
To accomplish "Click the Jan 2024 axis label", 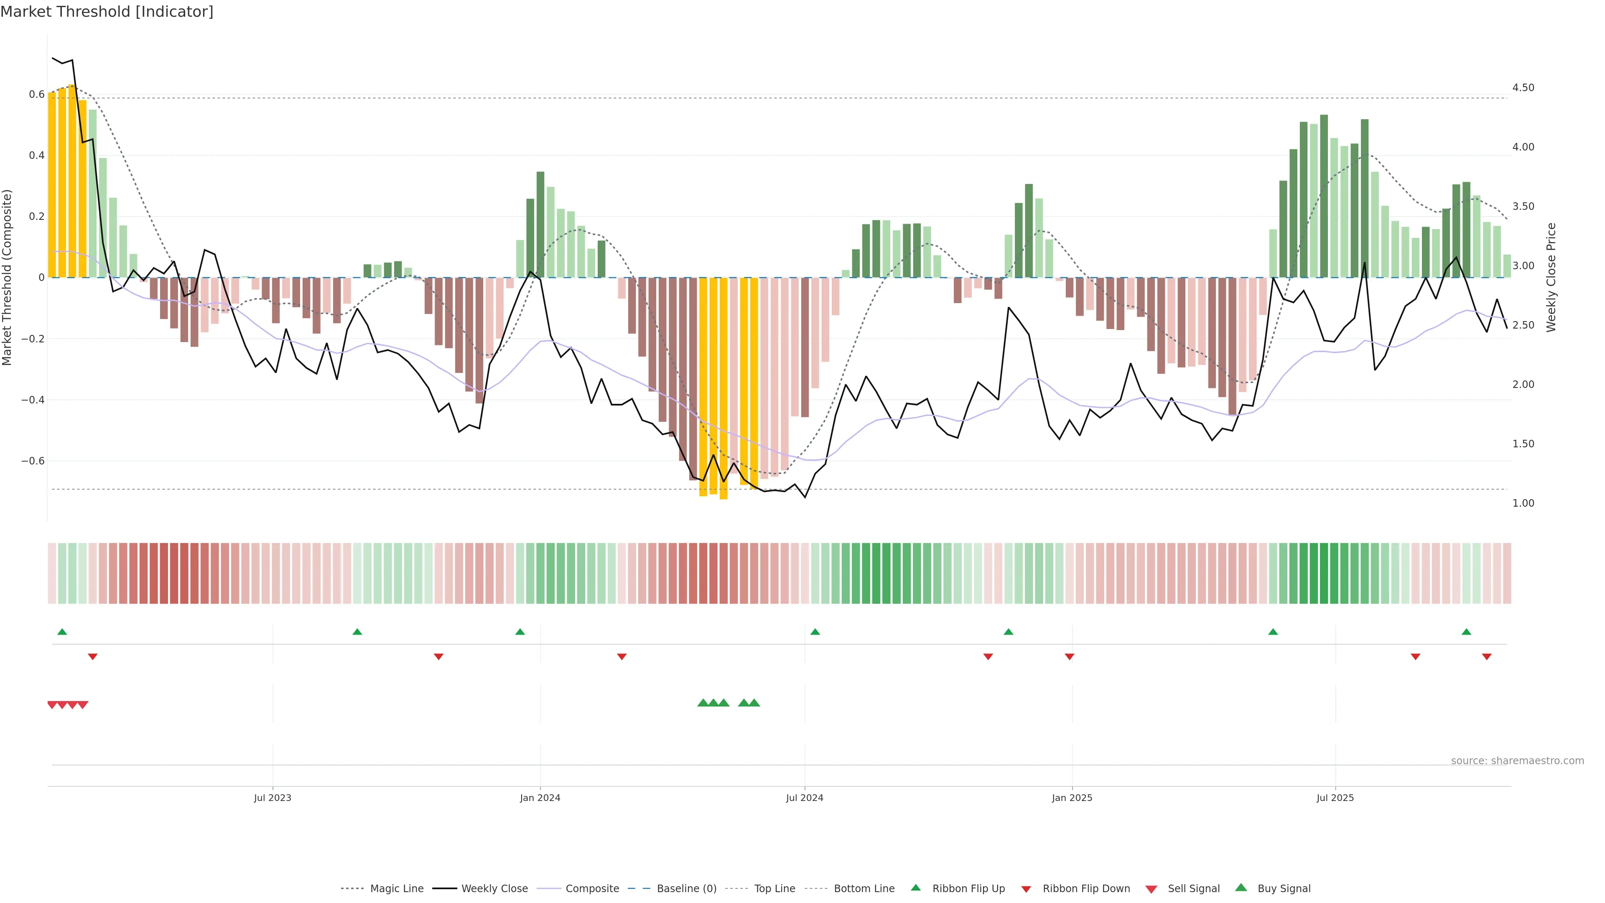I will pos(540,798).
